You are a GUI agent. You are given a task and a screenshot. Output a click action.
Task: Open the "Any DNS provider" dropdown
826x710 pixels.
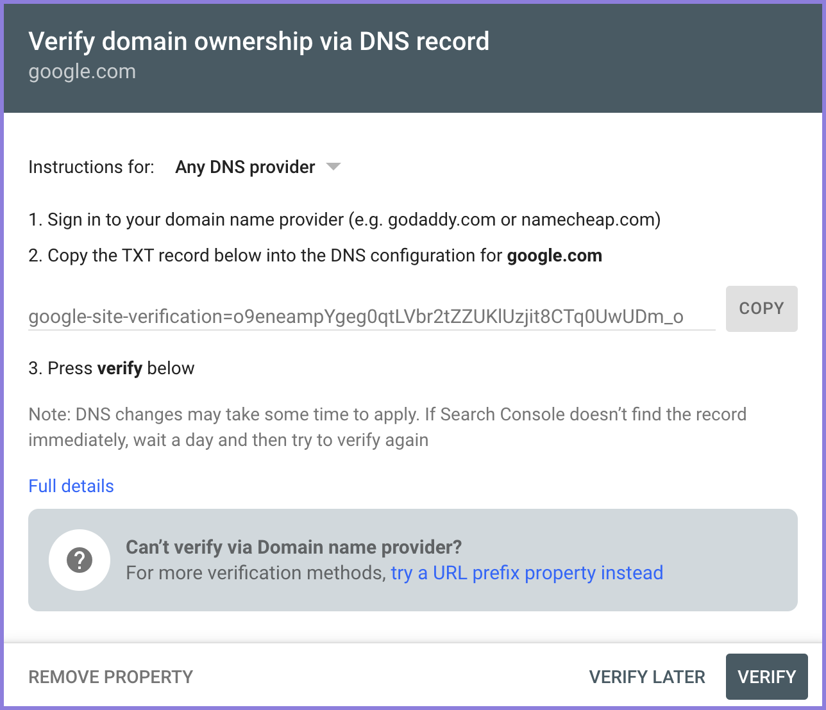[x=245, y=167]
